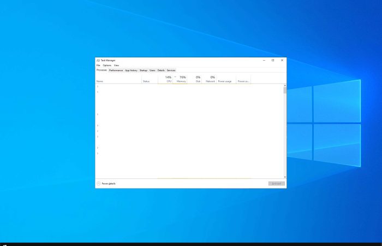
Task: Minimize the Task Manager window
Action: tap(264, 60)
